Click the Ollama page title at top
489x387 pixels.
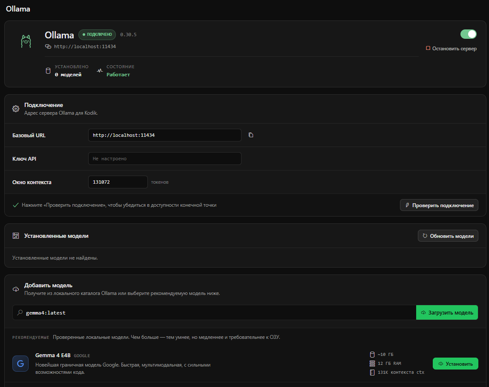[18, 9]
